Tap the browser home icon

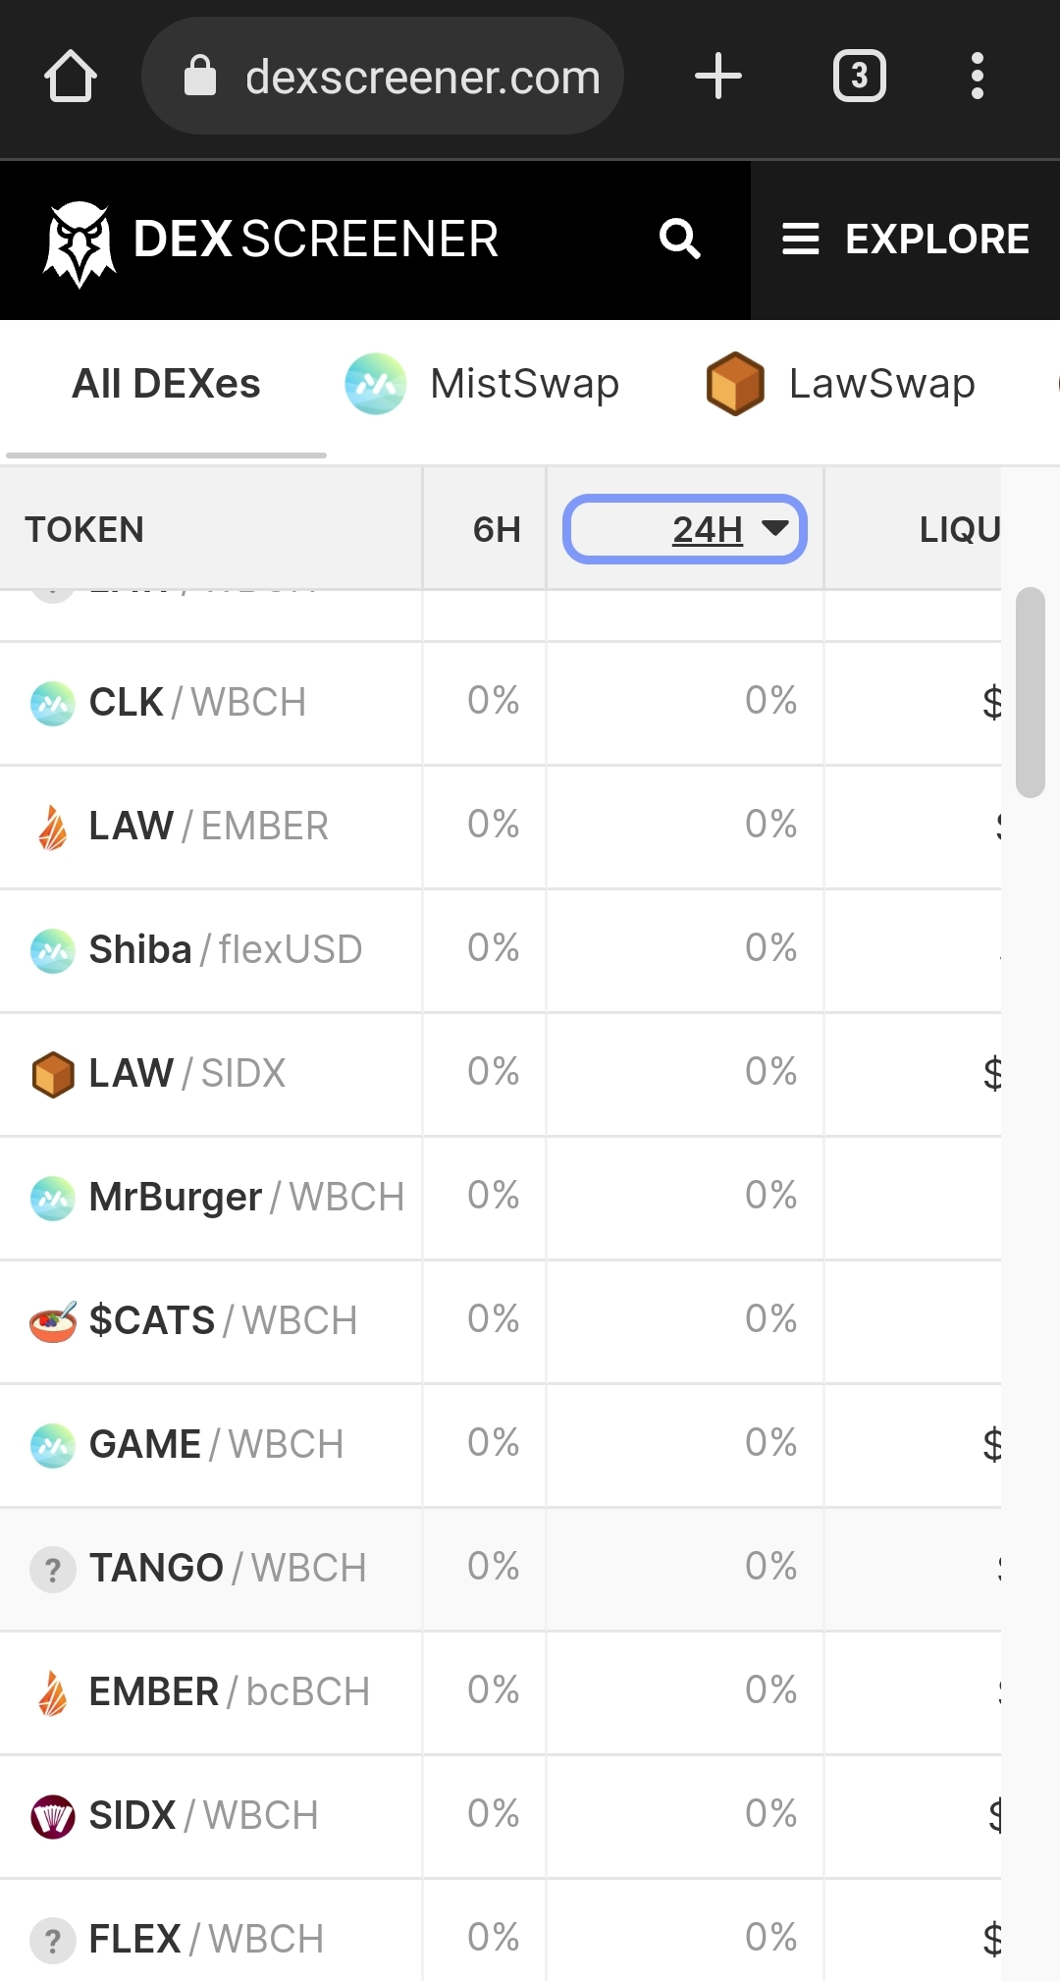click(71, 77)
